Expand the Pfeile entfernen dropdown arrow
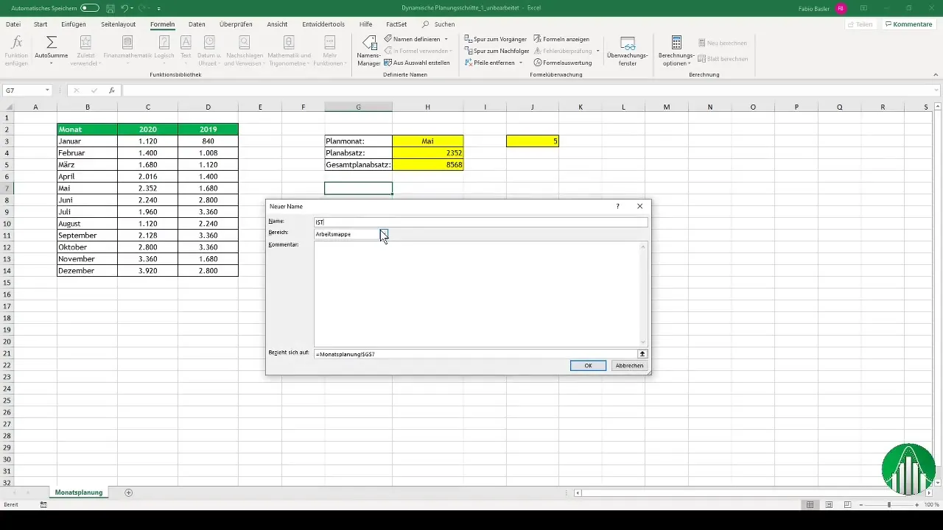943x530 pixels. [x=521, y=63]
